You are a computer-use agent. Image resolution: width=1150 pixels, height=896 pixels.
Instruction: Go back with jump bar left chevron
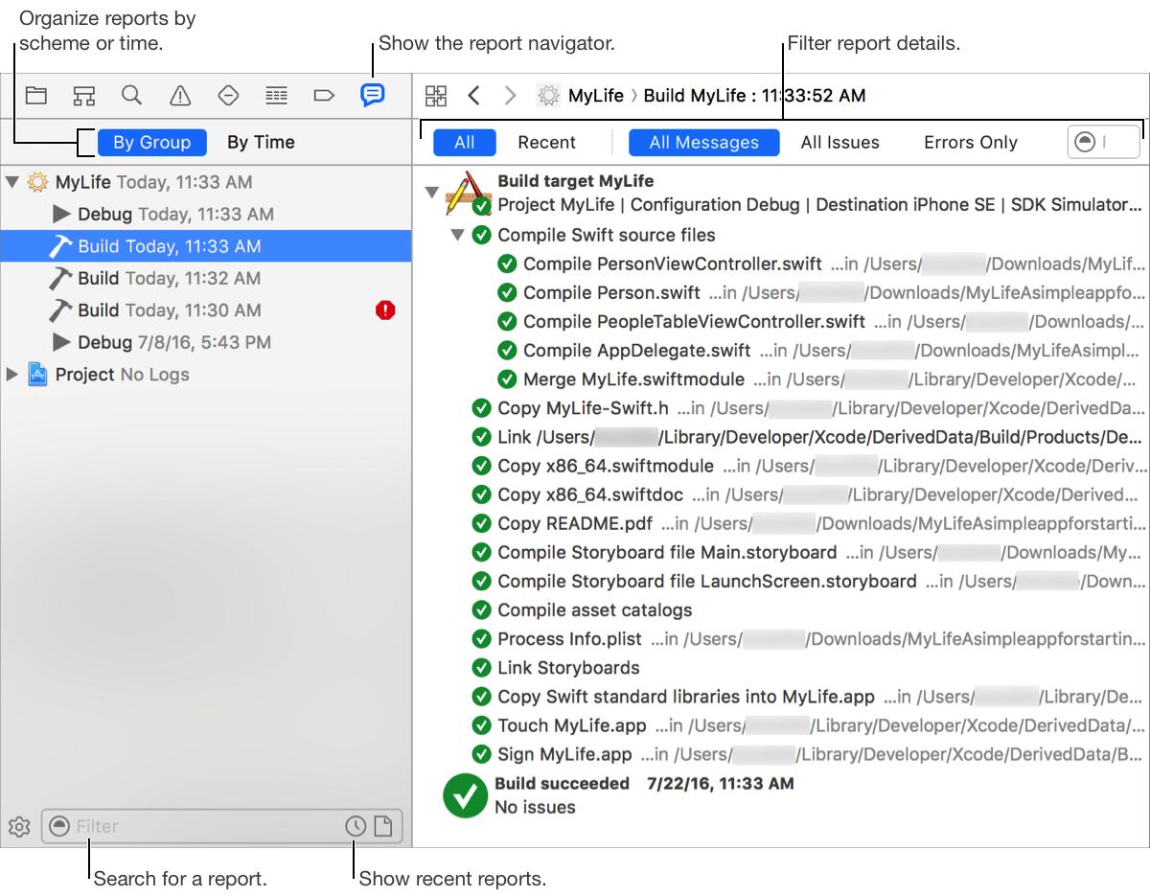pos(473,95)
